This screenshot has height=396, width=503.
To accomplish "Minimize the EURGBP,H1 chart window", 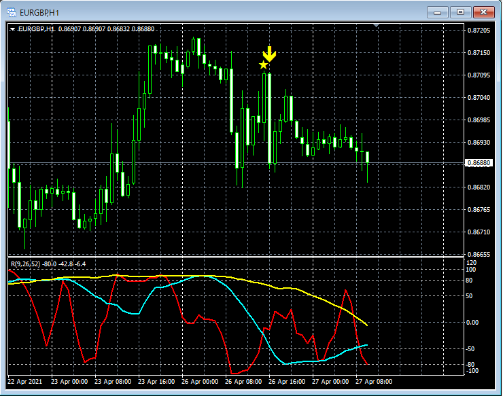I will click(x=437, y=12).
